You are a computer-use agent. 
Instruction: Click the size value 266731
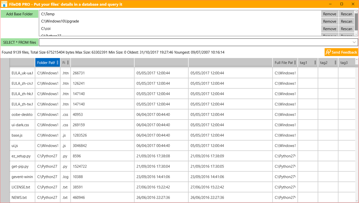pyautogui.click(x=79, y=73)
